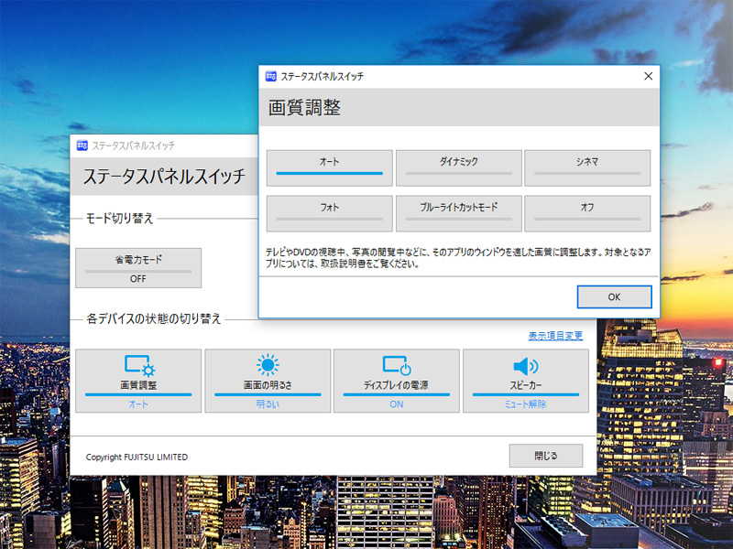Screen dimensions: 733x549
Task: Toggle the 省電力モード button
Action: 138,268
